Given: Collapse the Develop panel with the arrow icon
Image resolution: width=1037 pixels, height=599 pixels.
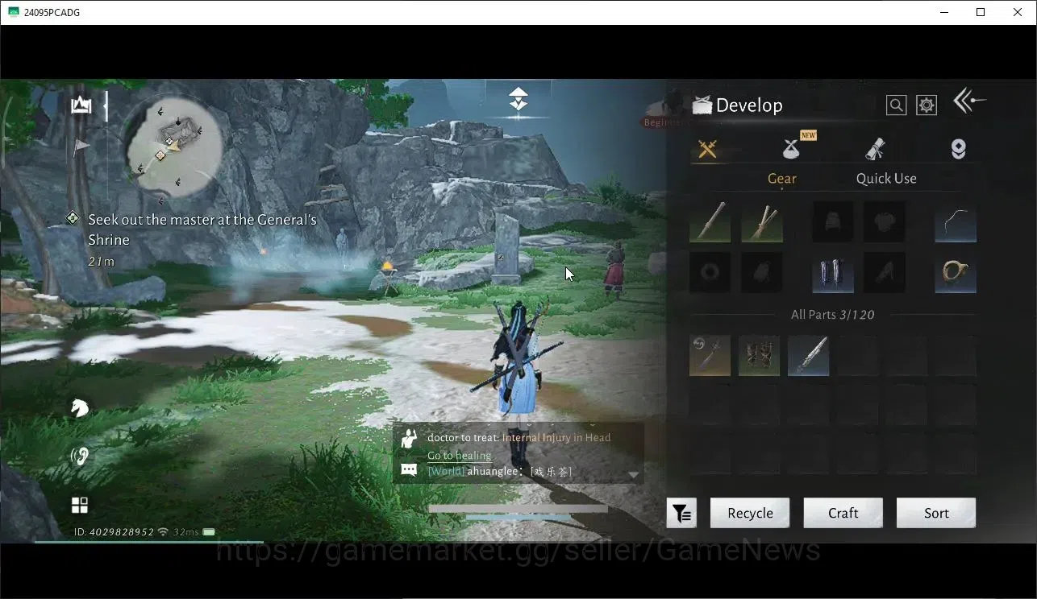Looking at the screenshot, I should [x=969, y=101].
